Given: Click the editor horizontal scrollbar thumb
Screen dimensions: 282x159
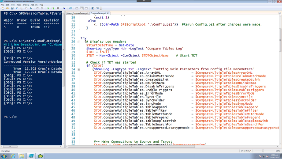Looking at the screenshot, I should (x=131, y=147).
